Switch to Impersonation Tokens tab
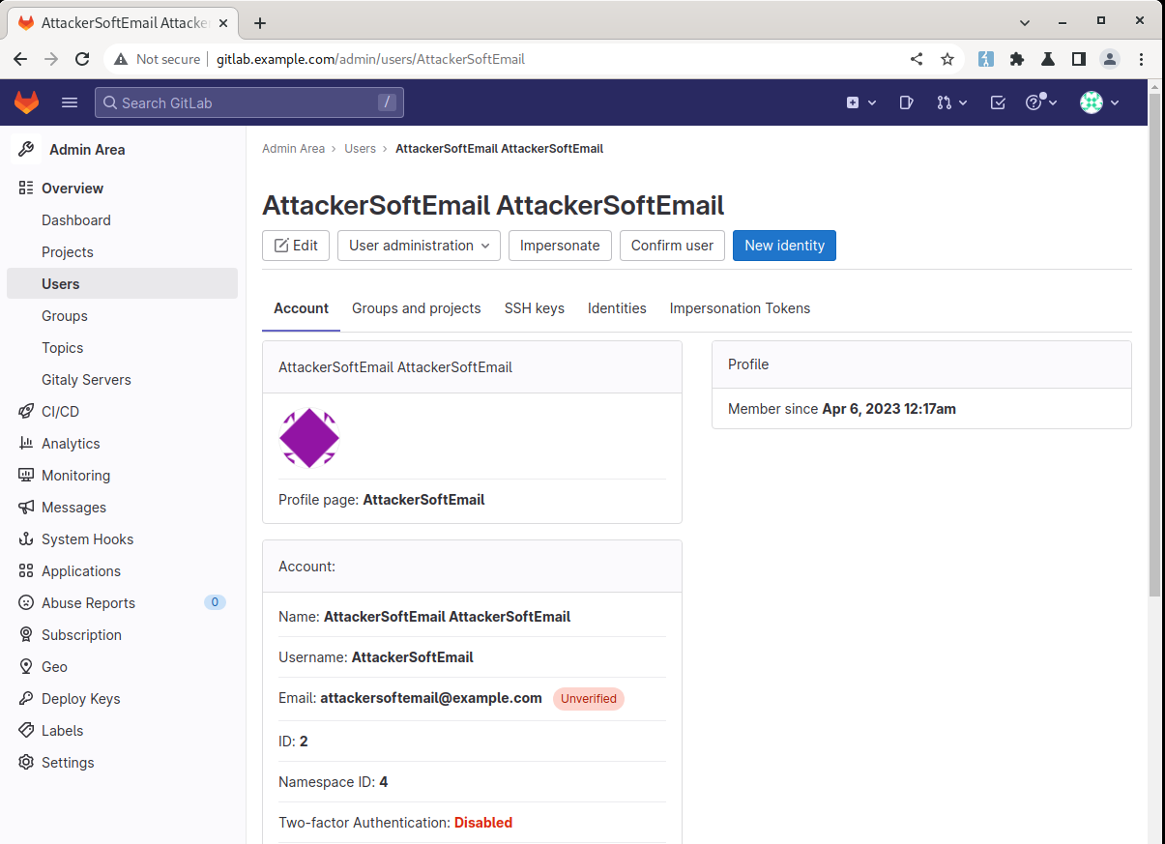 (x=740, y=308)
